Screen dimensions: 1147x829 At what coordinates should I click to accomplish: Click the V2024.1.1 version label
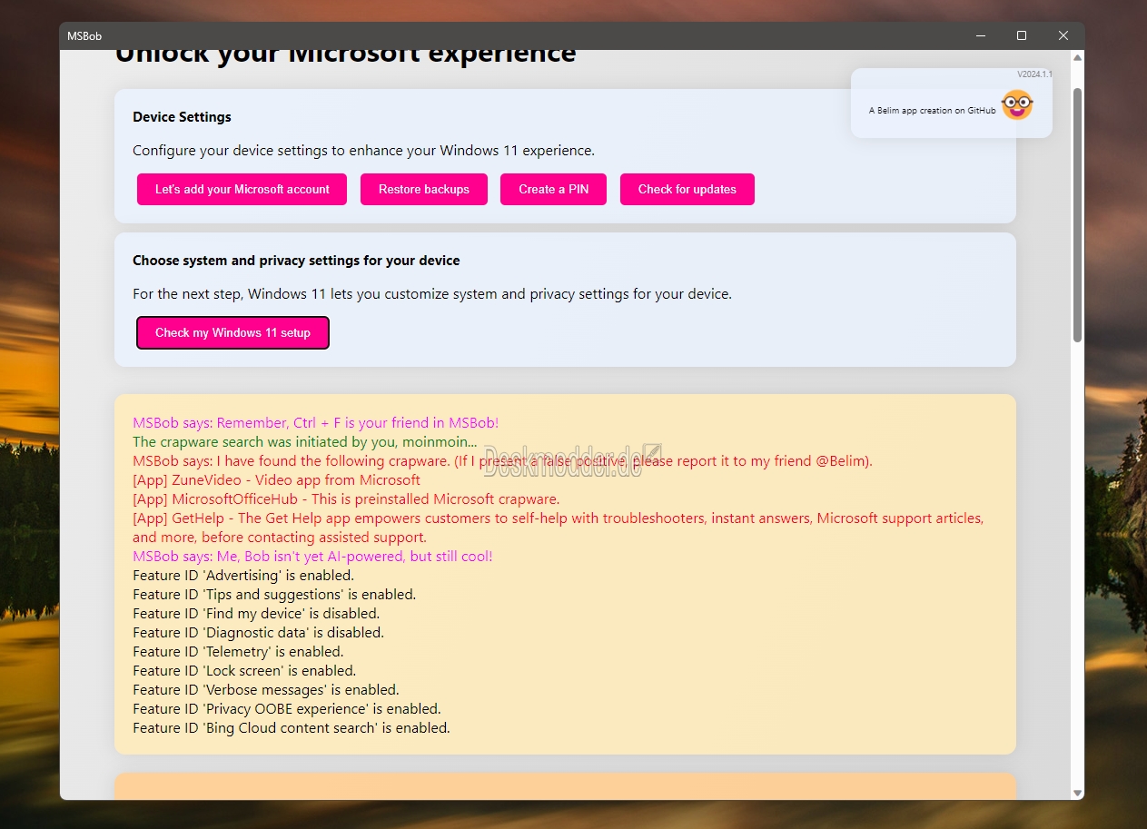[x=1034, y=74]
